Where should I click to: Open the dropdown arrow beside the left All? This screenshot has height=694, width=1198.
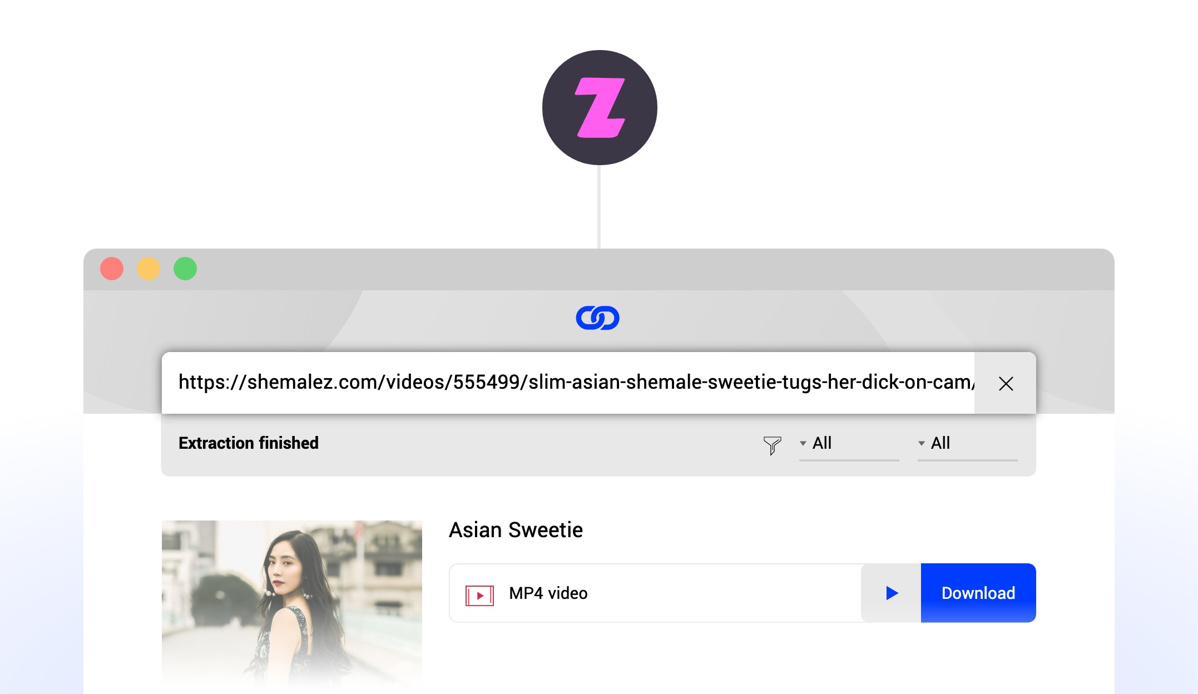[802, 443]
